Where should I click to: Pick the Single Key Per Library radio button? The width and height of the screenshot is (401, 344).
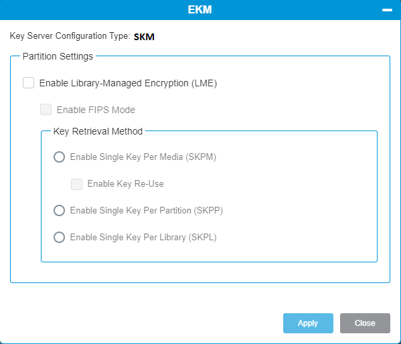[59, 237]
